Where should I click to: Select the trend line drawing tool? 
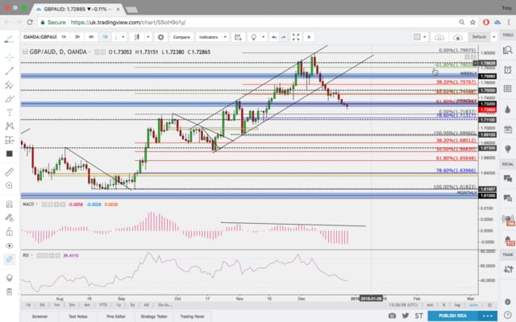click(x=9, y=71)
